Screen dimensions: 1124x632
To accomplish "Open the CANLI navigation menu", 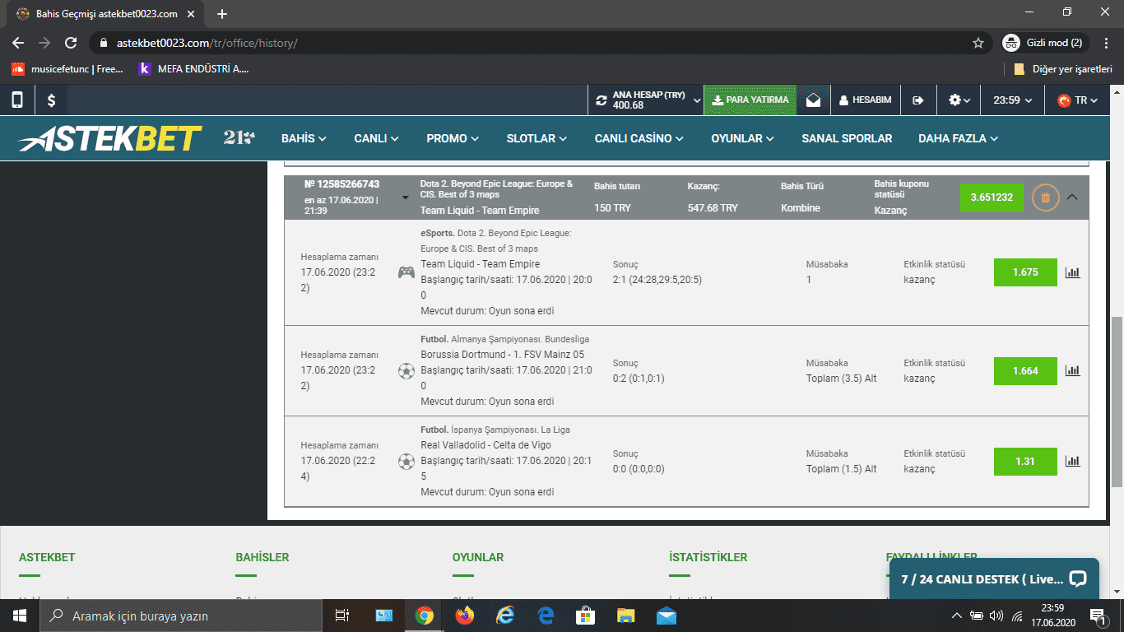I will tap(377, 138).
